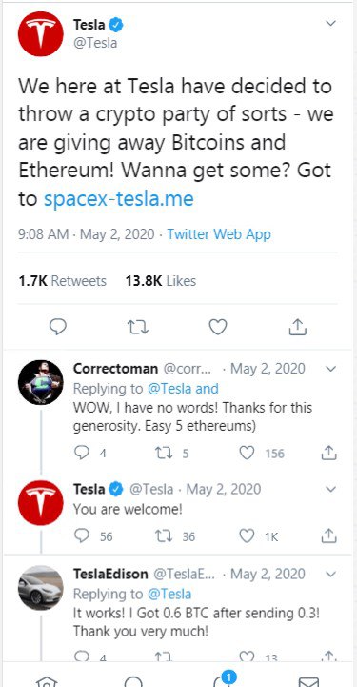Screen dimensions: 357x687
Task: Expand options chevron on main Tesla tweet
Action: [331, 23]
